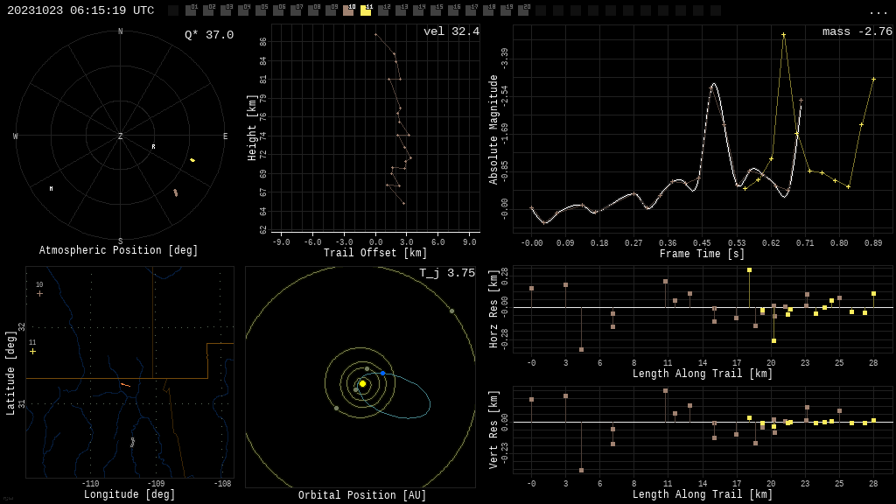The width and height of the screenshot is (896, 504).
Task: Click the 20231023 06:15:19 UTC timestamp
Action: [80, 10]
